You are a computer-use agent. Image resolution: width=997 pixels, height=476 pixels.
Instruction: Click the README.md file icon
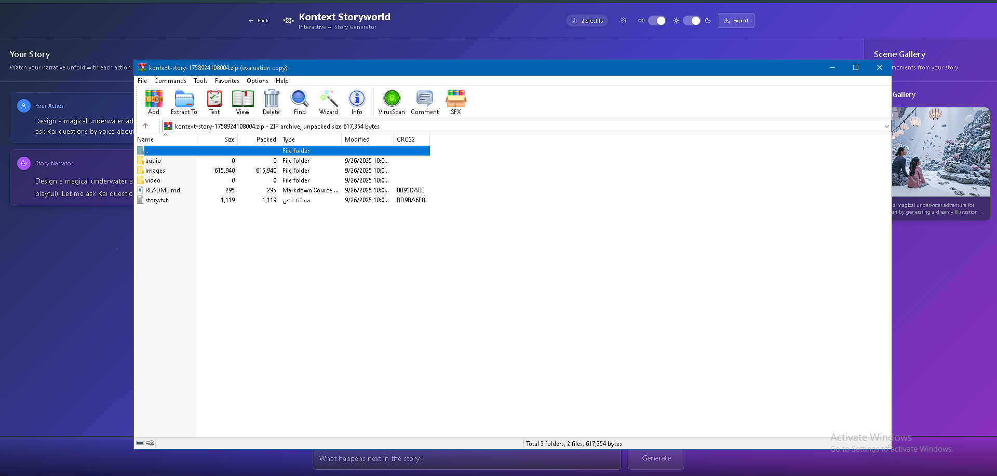coord(140,190)
